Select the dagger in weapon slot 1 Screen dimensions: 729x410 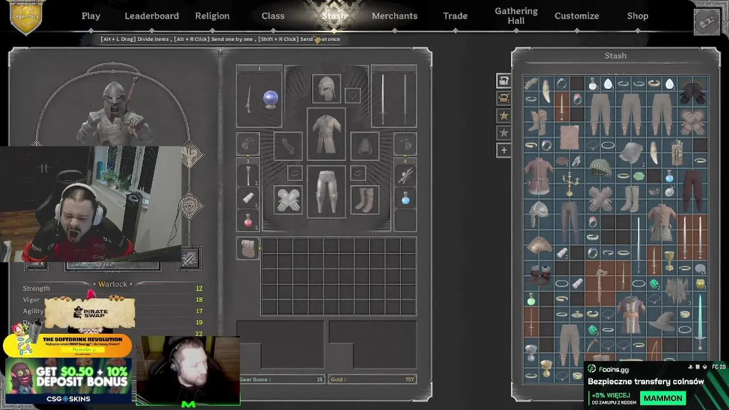point(248,100)
